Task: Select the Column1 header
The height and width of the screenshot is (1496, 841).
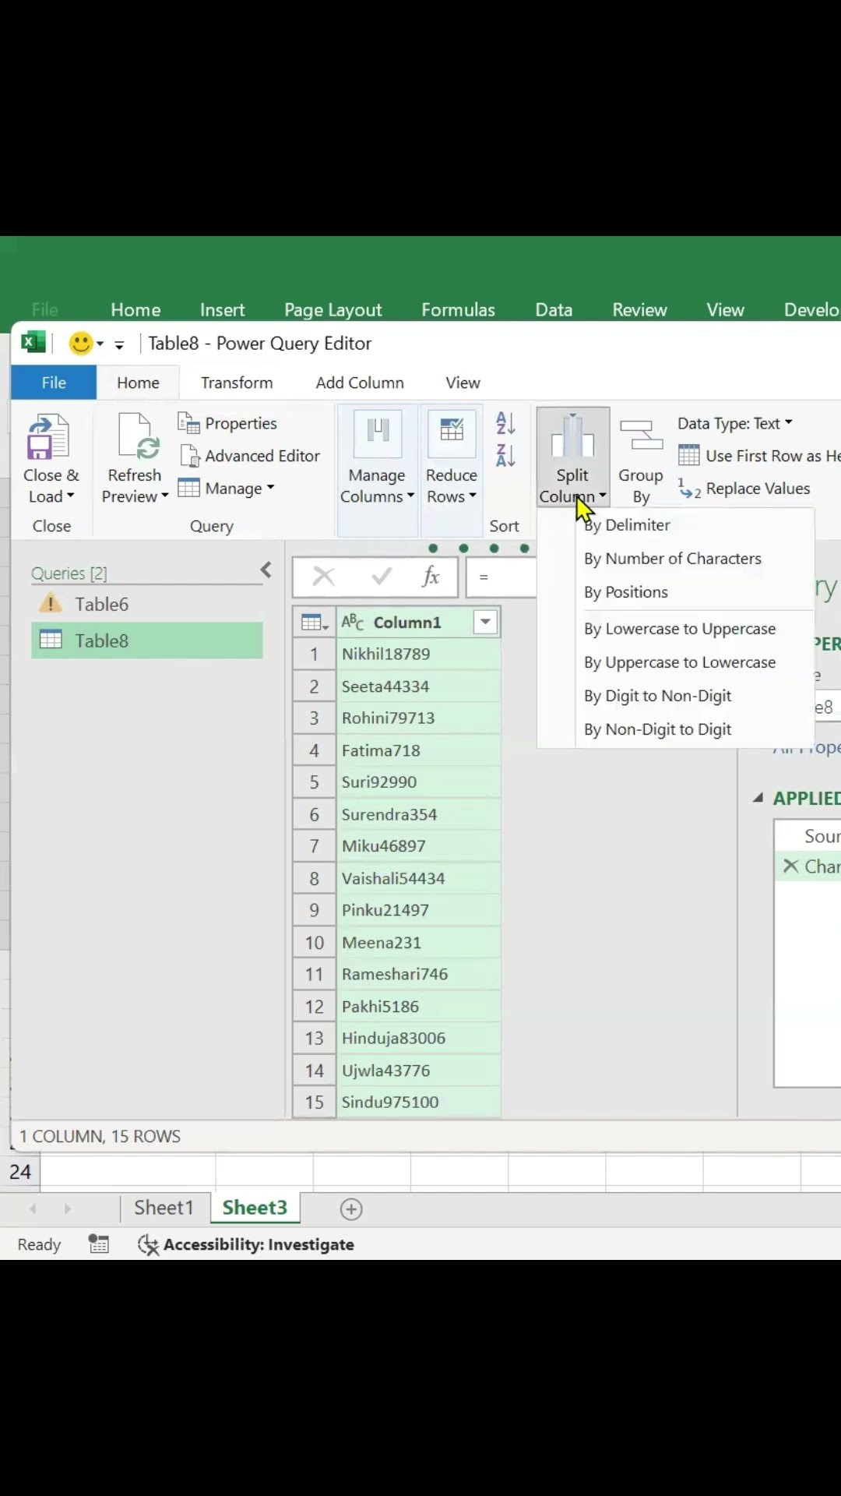Action: pyautogui.click(x=407, y=623)
